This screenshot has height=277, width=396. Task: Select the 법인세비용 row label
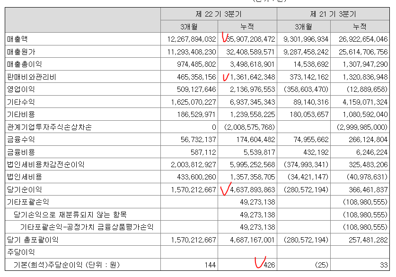pyautogui.click(x=25, y=177)
